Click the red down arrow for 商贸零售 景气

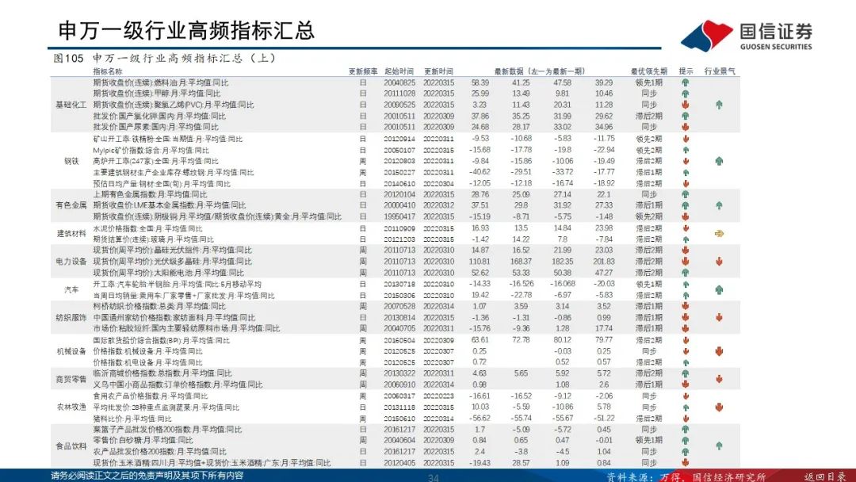719,378
